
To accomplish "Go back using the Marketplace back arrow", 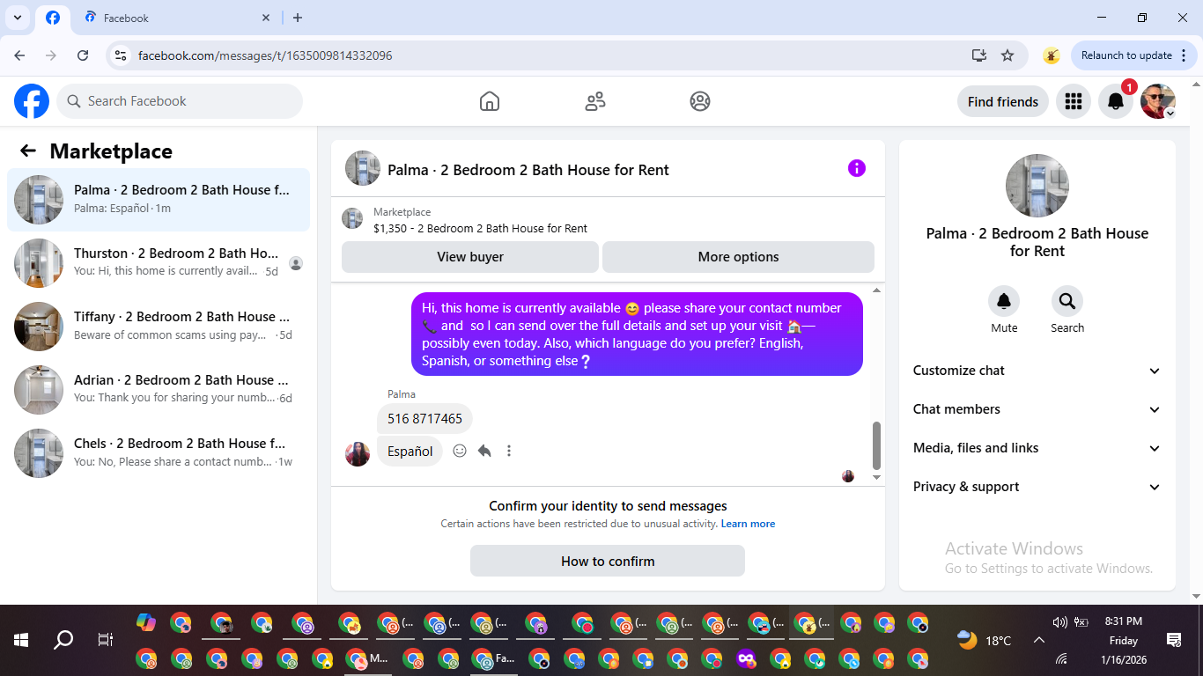I will click(28, 151).
